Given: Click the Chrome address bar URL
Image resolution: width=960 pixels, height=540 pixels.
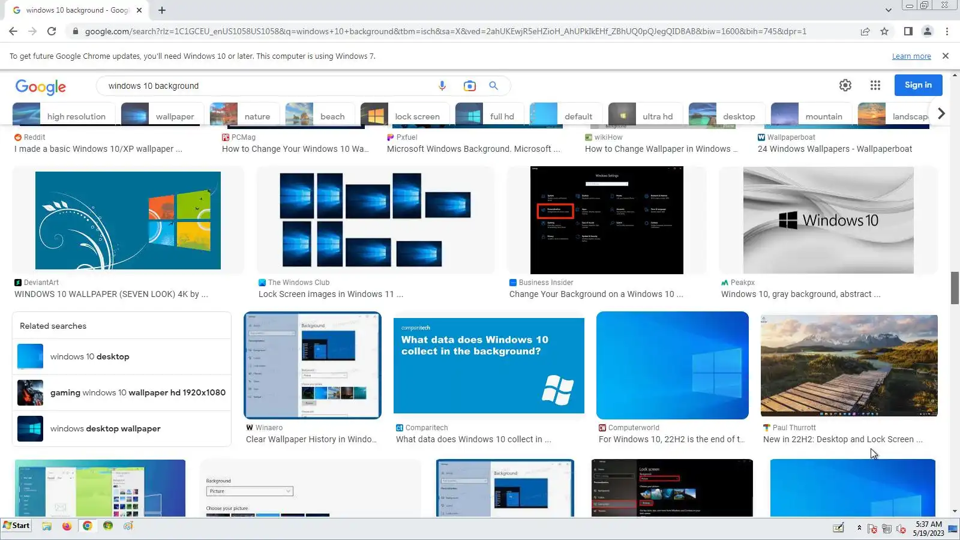Looking at the screenshot, I should pos(445,31).
